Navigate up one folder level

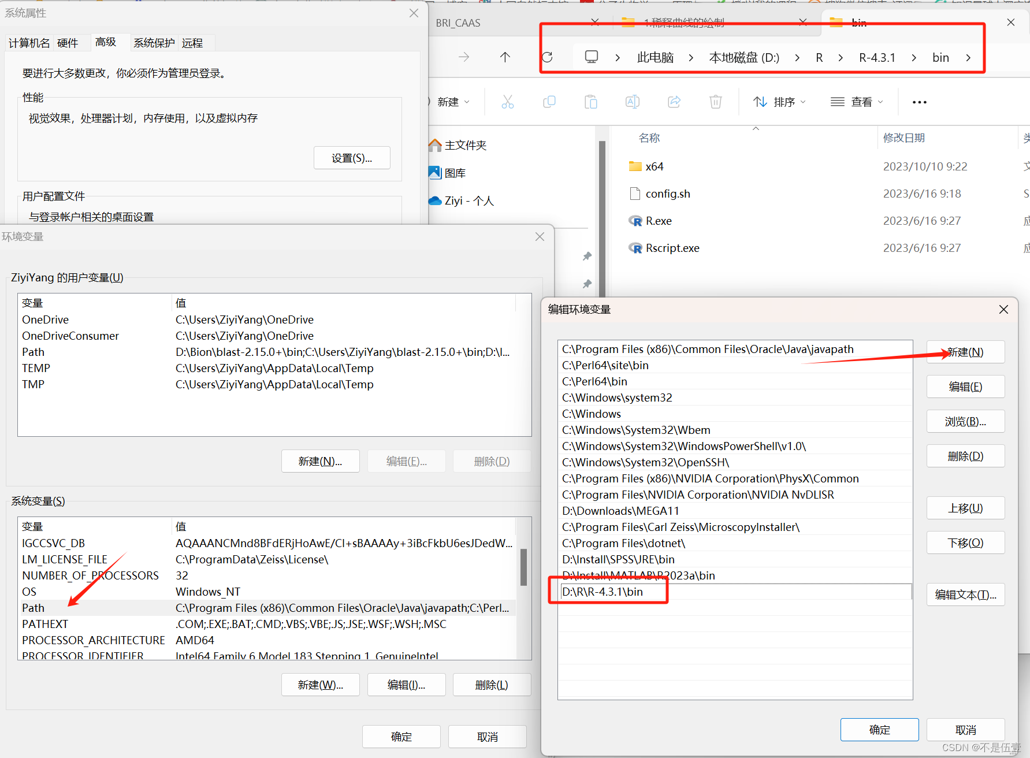(x=505, y=57)
